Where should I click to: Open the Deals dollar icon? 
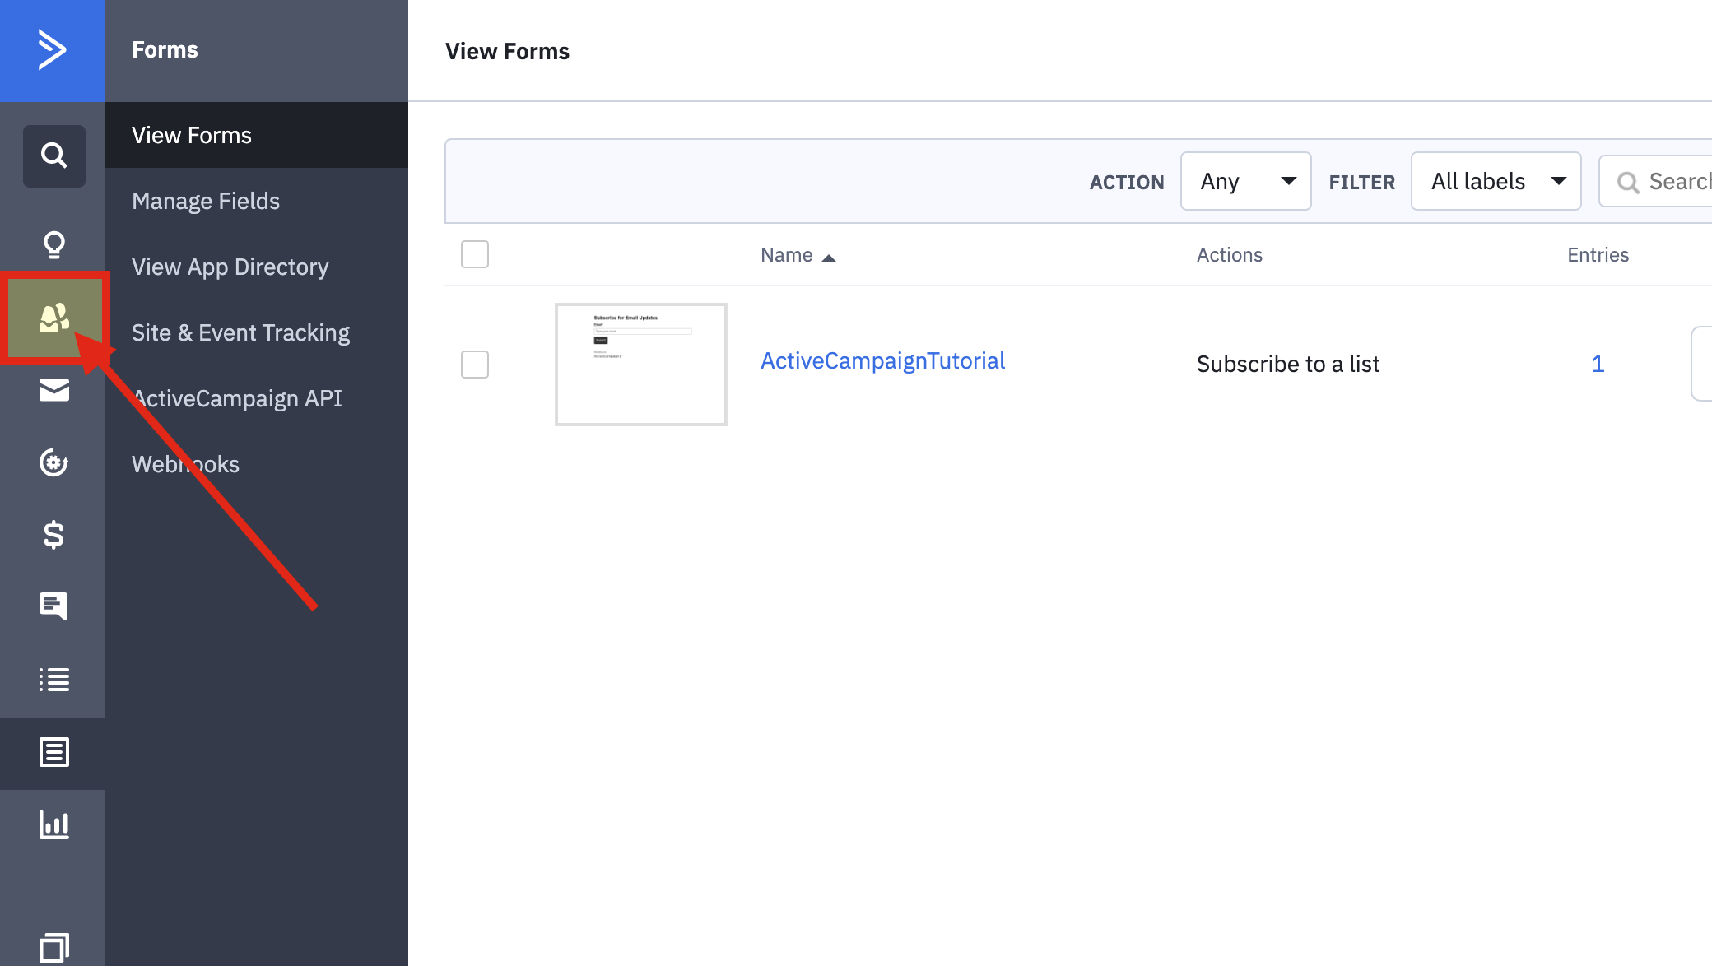[53, 535]
